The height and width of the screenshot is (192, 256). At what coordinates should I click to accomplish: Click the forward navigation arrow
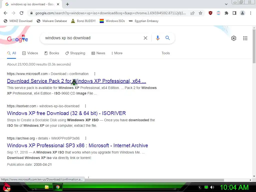[13, 13]
